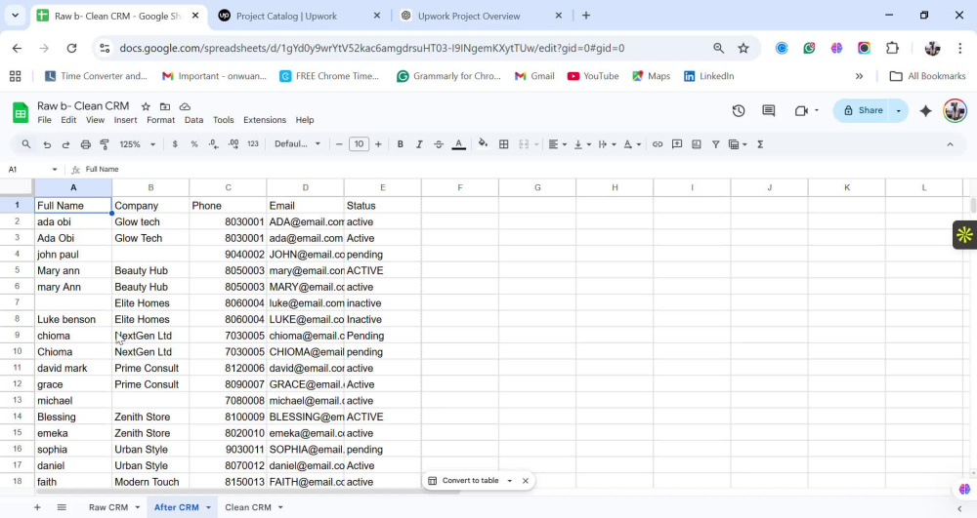The height and width of the screenshot is (518, 977).
Task: Select the Paint format tool
Action: [105, 144]
